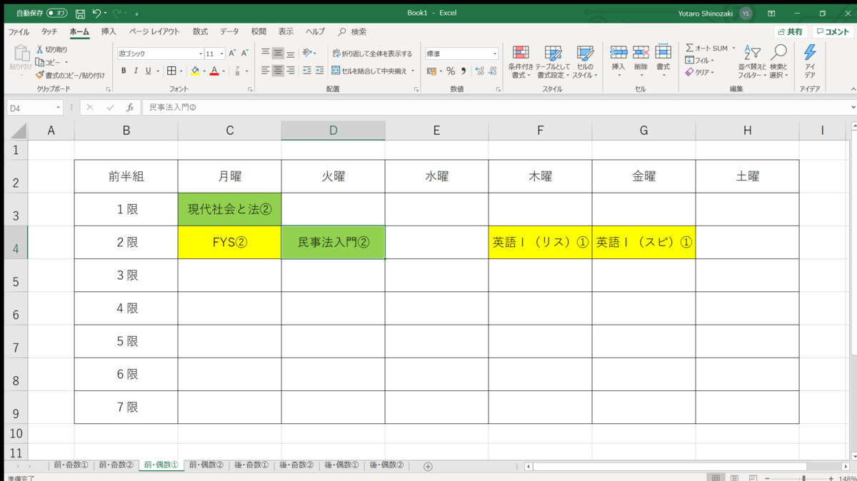This screenshot has height=481, width=857.
Task: Open Merge and Center (セルを結合して中央揃え) dropdown arrow
Action: [x=413, y=71]
